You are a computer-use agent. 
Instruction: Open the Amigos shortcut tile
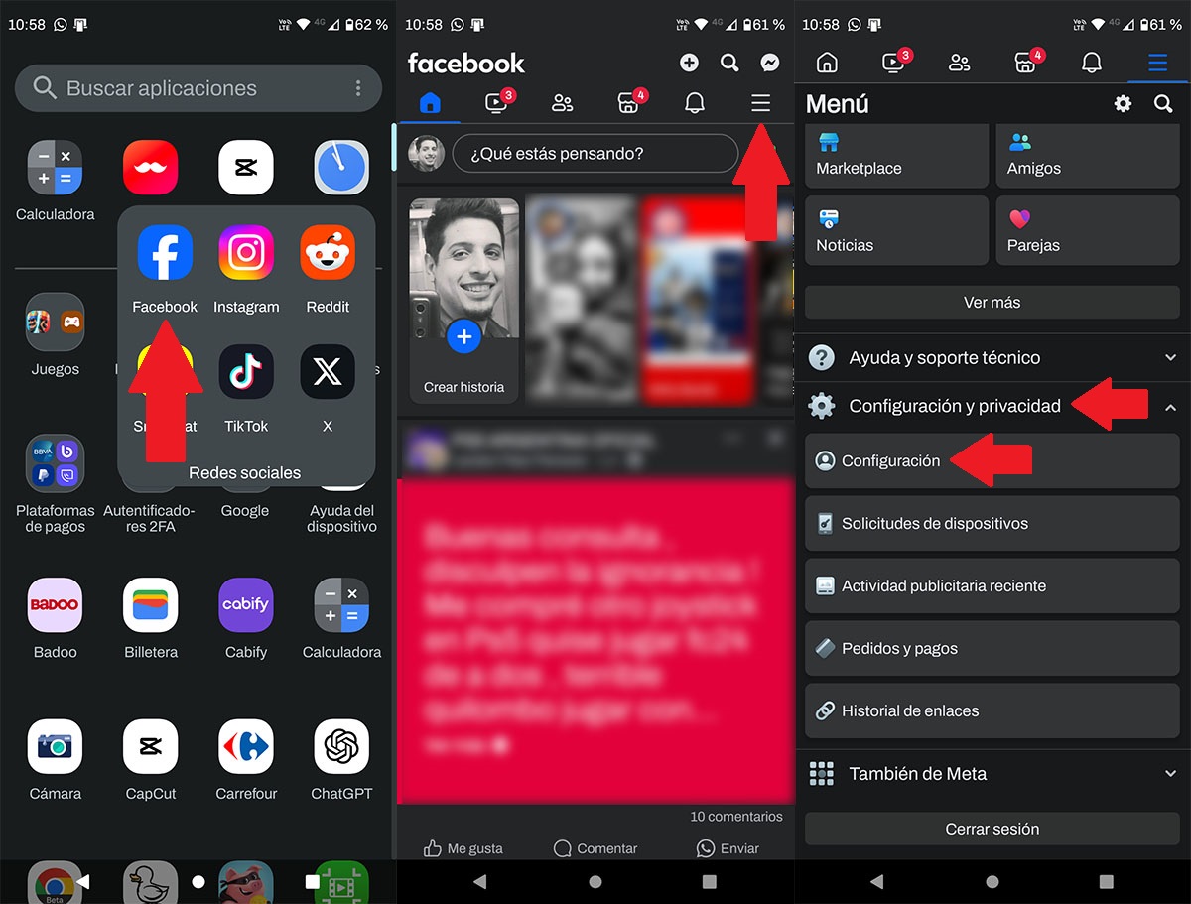tap(1089, 156)
